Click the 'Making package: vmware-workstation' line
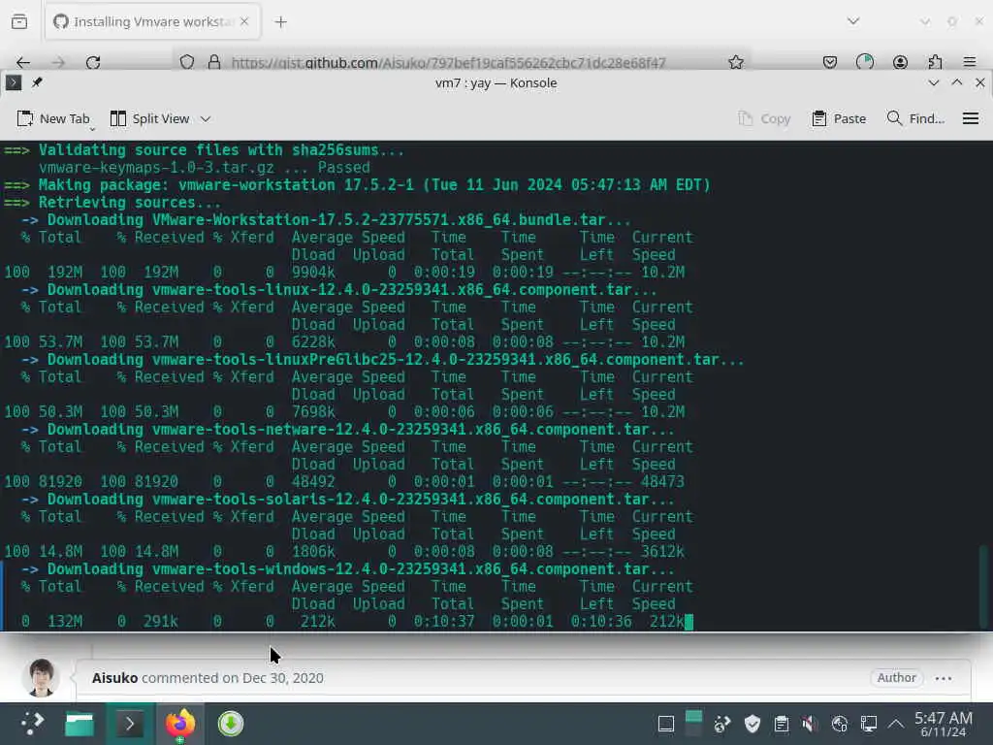993x745 pixels. pos(374,185)
